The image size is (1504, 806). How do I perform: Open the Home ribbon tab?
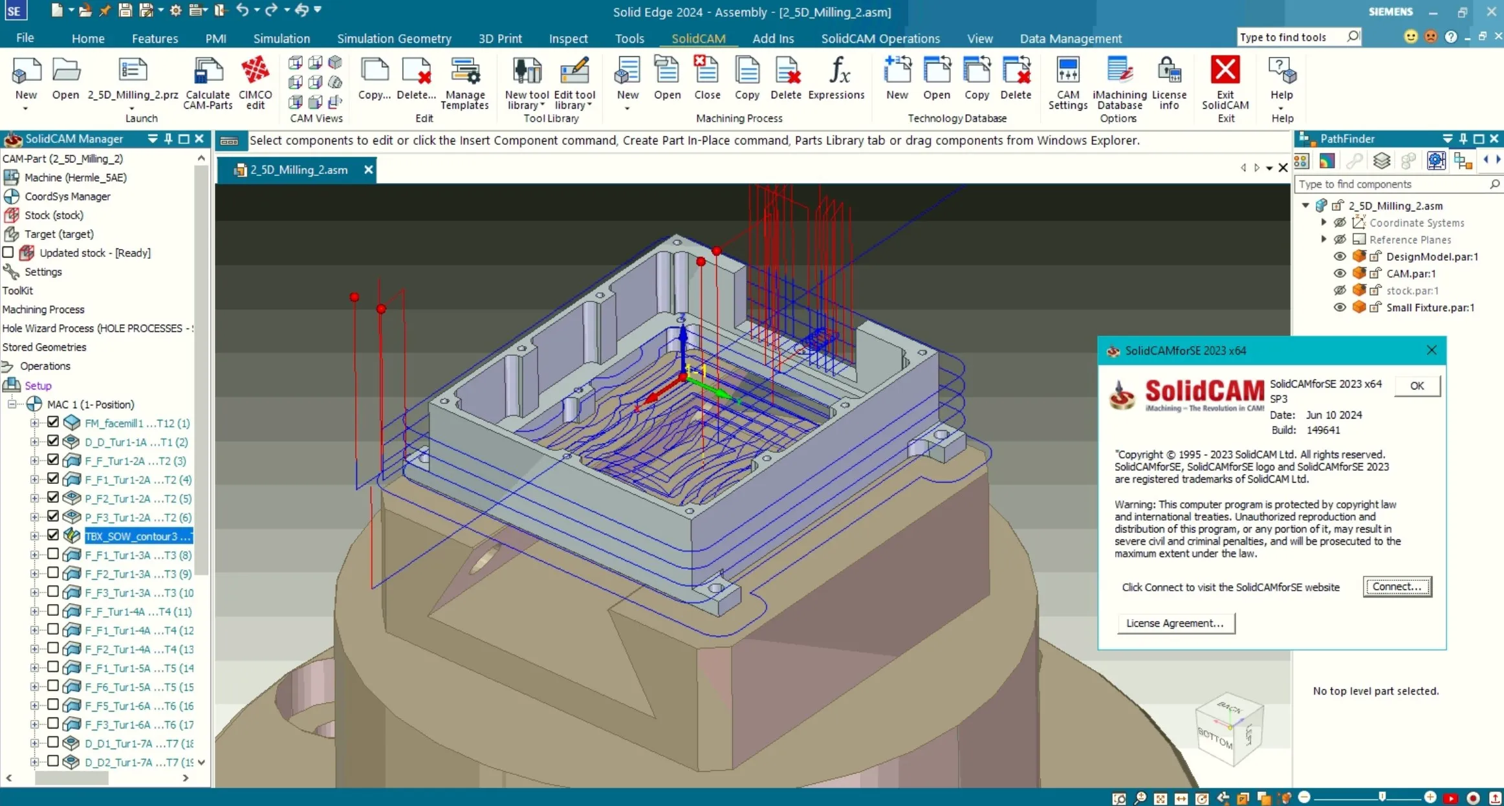point(88,38)
